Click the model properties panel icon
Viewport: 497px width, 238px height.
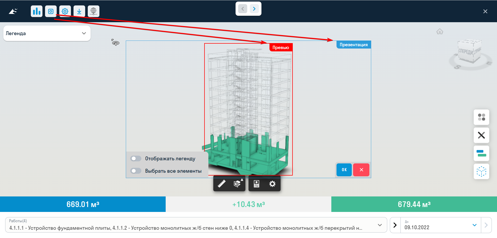pos(257,184)
